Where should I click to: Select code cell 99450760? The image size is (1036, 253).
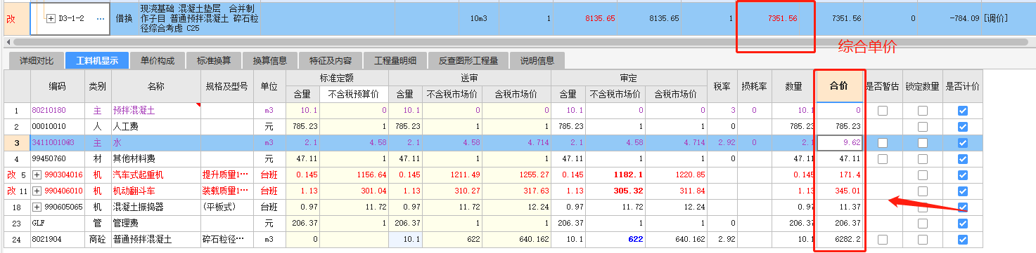(x=57, y=159)
